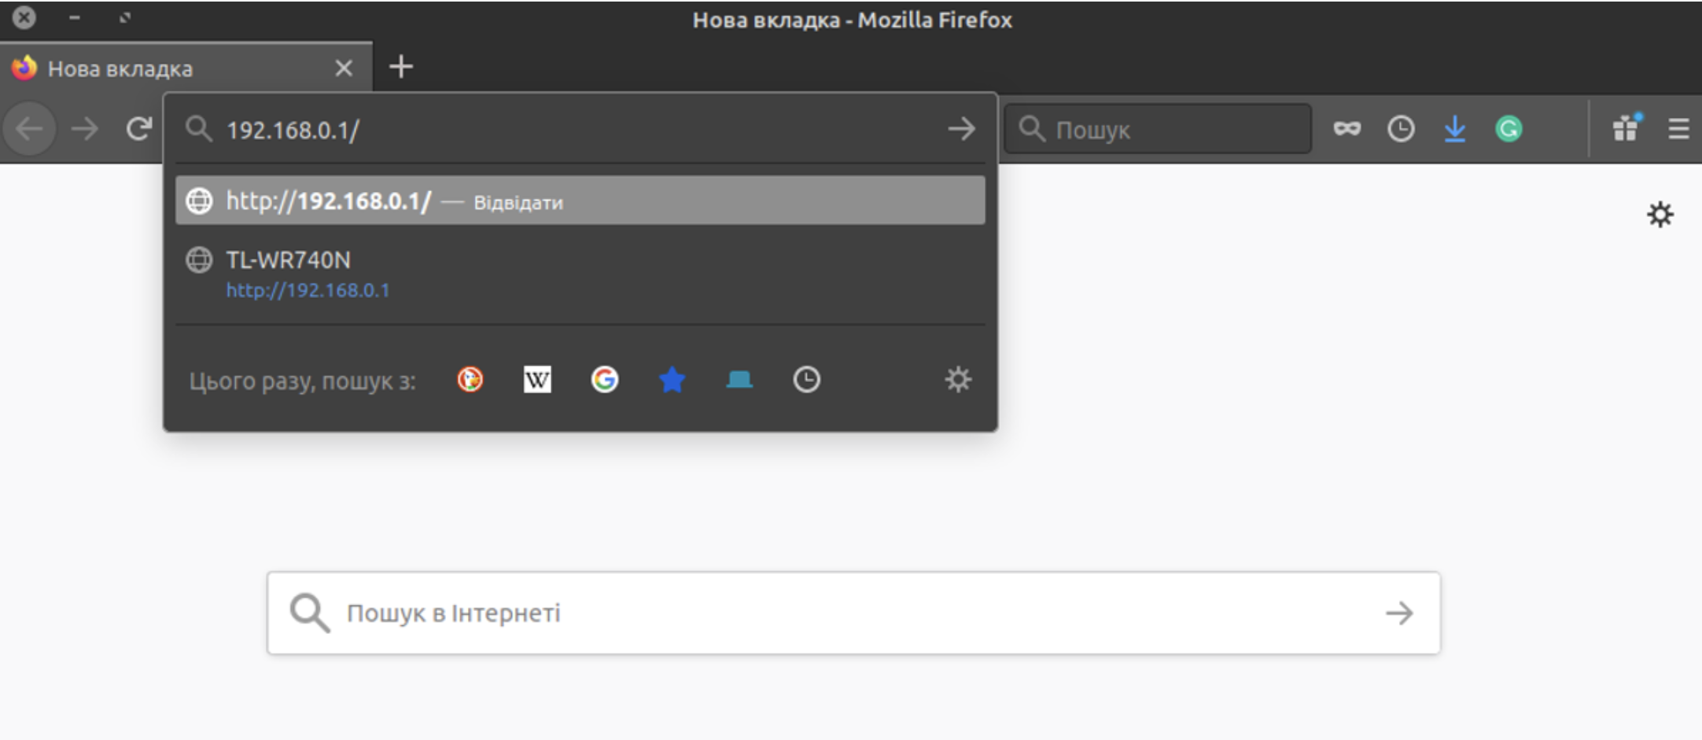
Task: Search this time with Google
Action: click(x=604, y=380)
